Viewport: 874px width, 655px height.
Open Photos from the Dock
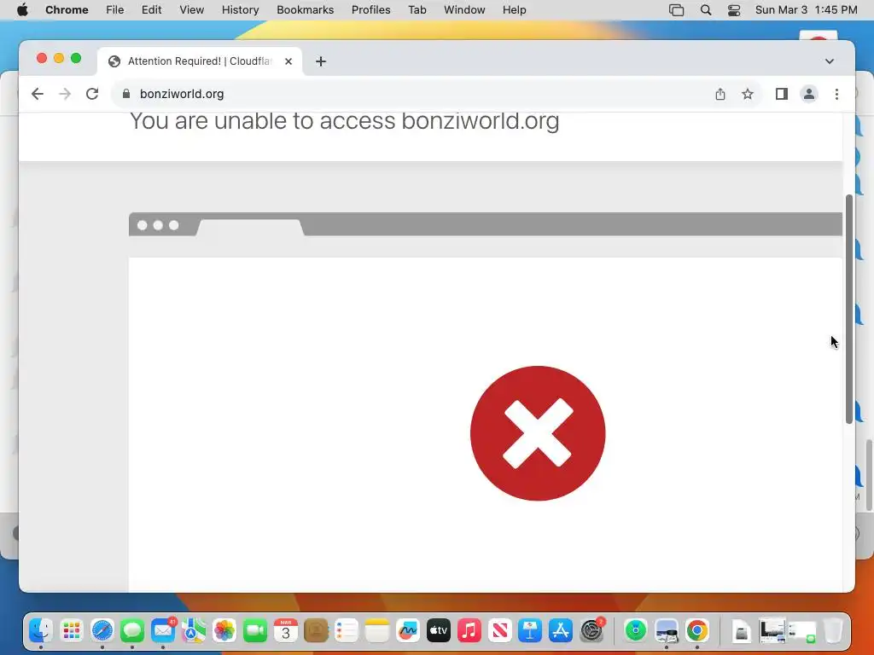pyautogui.click(x=224, y=630)
